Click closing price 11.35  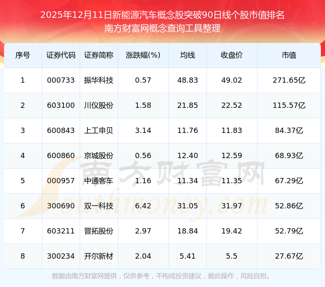232,181
